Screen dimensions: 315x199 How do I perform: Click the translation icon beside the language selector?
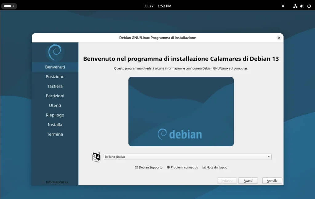pos(96,156)
